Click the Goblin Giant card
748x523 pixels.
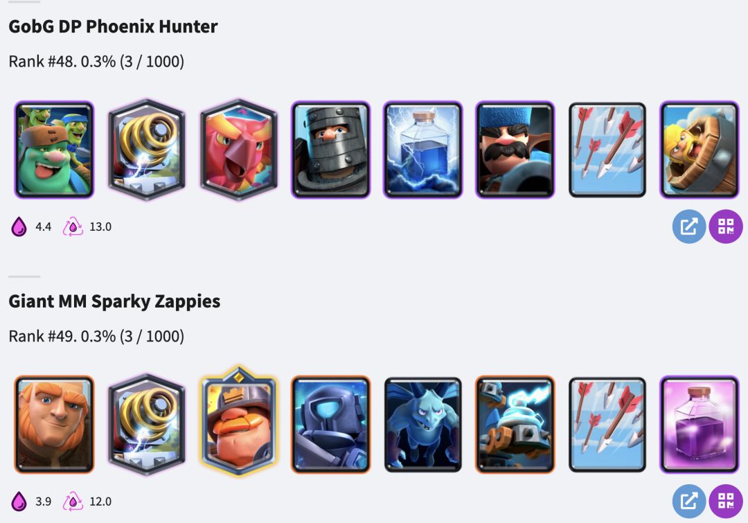54,150
